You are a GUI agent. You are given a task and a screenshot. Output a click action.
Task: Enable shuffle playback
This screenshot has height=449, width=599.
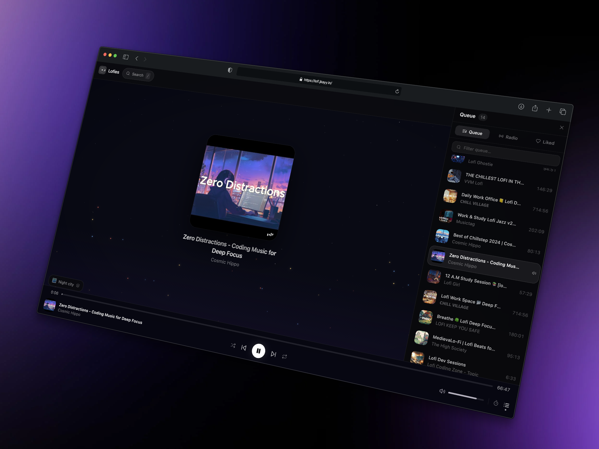coord(233,345)
